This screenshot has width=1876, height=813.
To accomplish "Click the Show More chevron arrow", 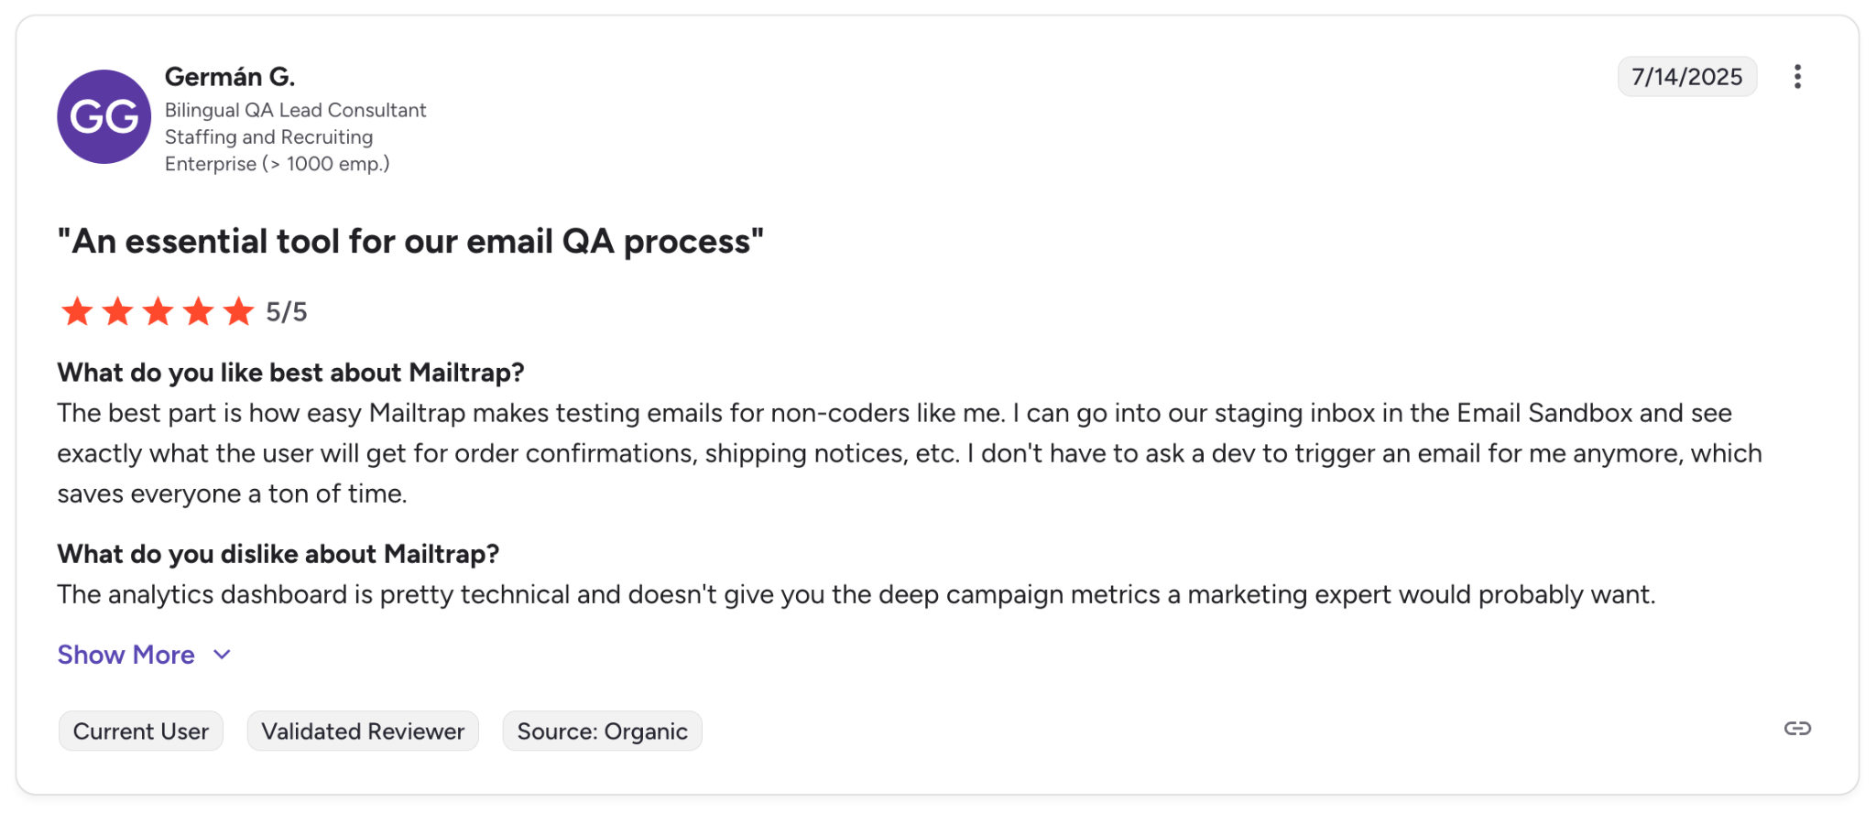I will click(x=221, y=655).
